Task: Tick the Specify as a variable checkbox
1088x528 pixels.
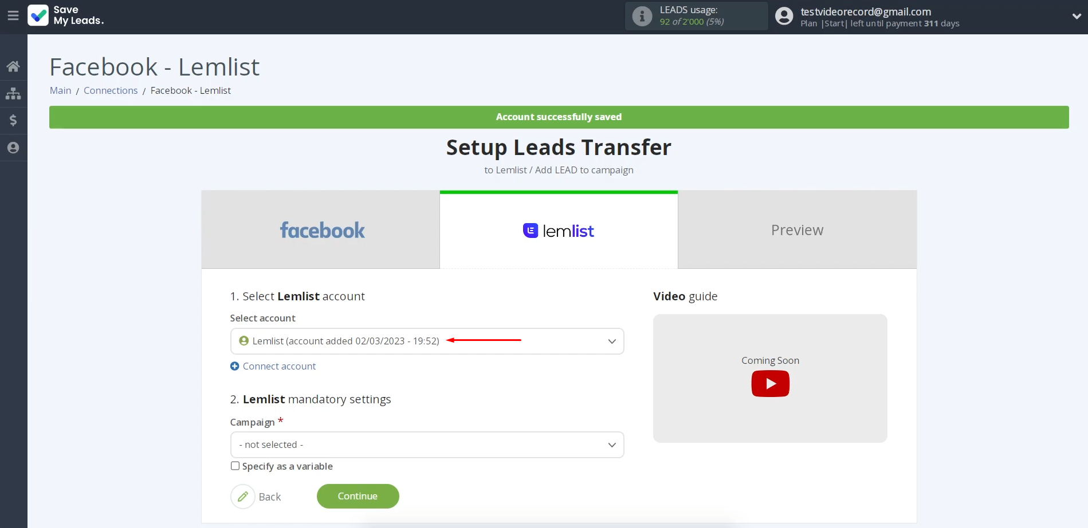Action: point(235,466)
